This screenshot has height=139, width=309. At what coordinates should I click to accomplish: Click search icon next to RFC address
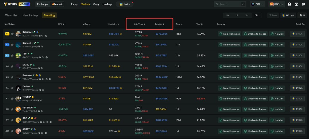[x=44, y=122]
